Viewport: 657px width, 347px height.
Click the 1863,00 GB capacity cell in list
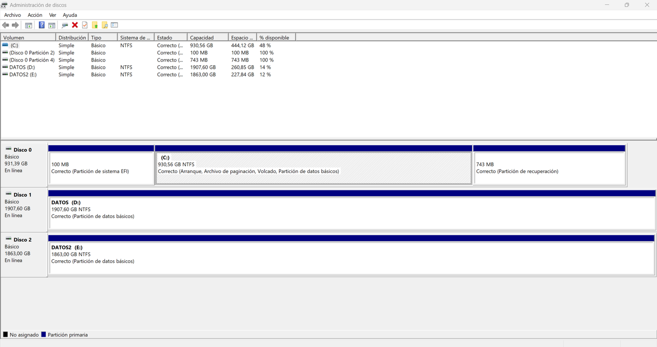(203, 74)
